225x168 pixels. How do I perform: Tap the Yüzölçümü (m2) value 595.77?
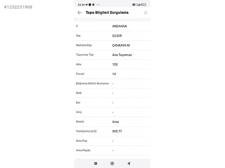[x=117, y=131]
